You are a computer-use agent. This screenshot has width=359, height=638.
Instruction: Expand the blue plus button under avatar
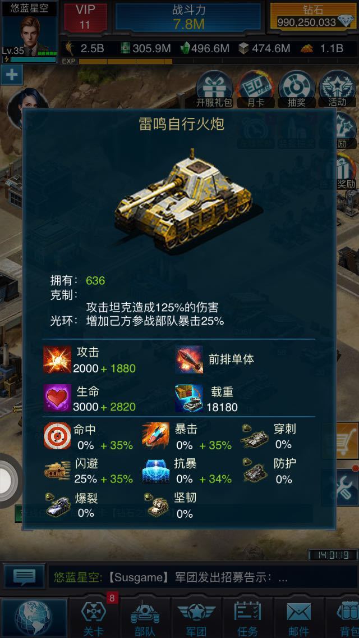tap(11, 75)
